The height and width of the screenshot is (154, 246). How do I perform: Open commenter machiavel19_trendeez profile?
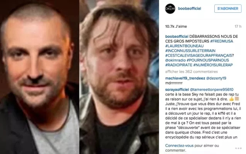click(185, 78)
